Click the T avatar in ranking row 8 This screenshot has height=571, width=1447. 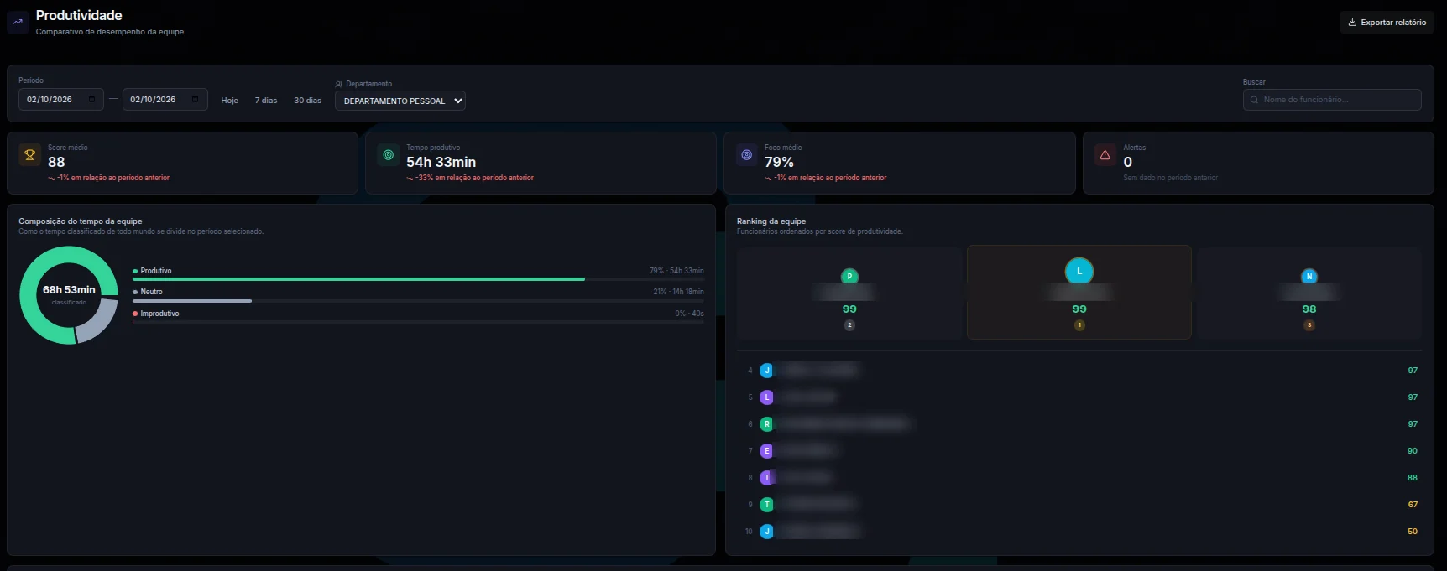pos(766,478)
